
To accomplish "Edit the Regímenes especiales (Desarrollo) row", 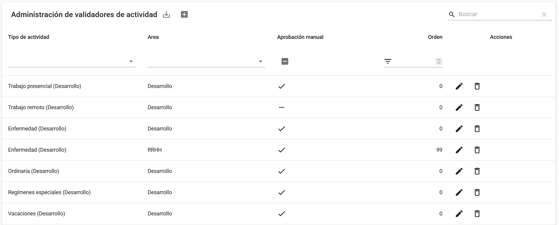I will point(459,192).
